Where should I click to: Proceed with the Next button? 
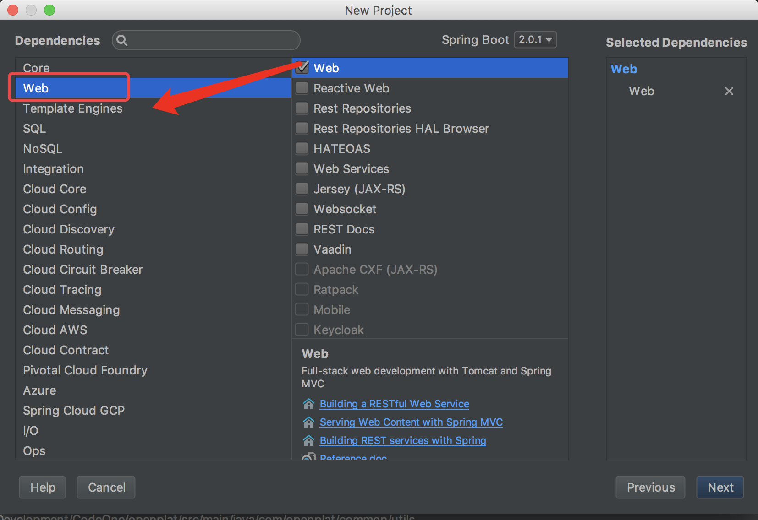(x=720, y=487)
